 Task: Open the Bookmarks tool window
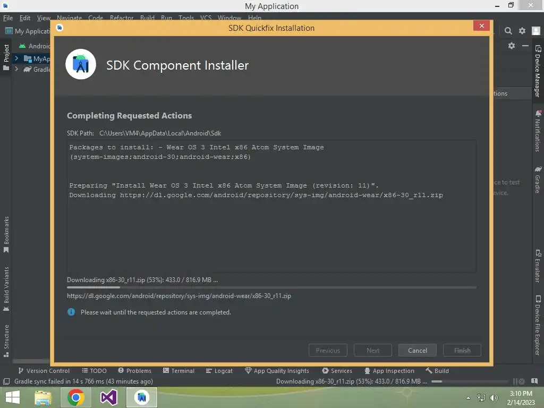[x=6, y=235]
